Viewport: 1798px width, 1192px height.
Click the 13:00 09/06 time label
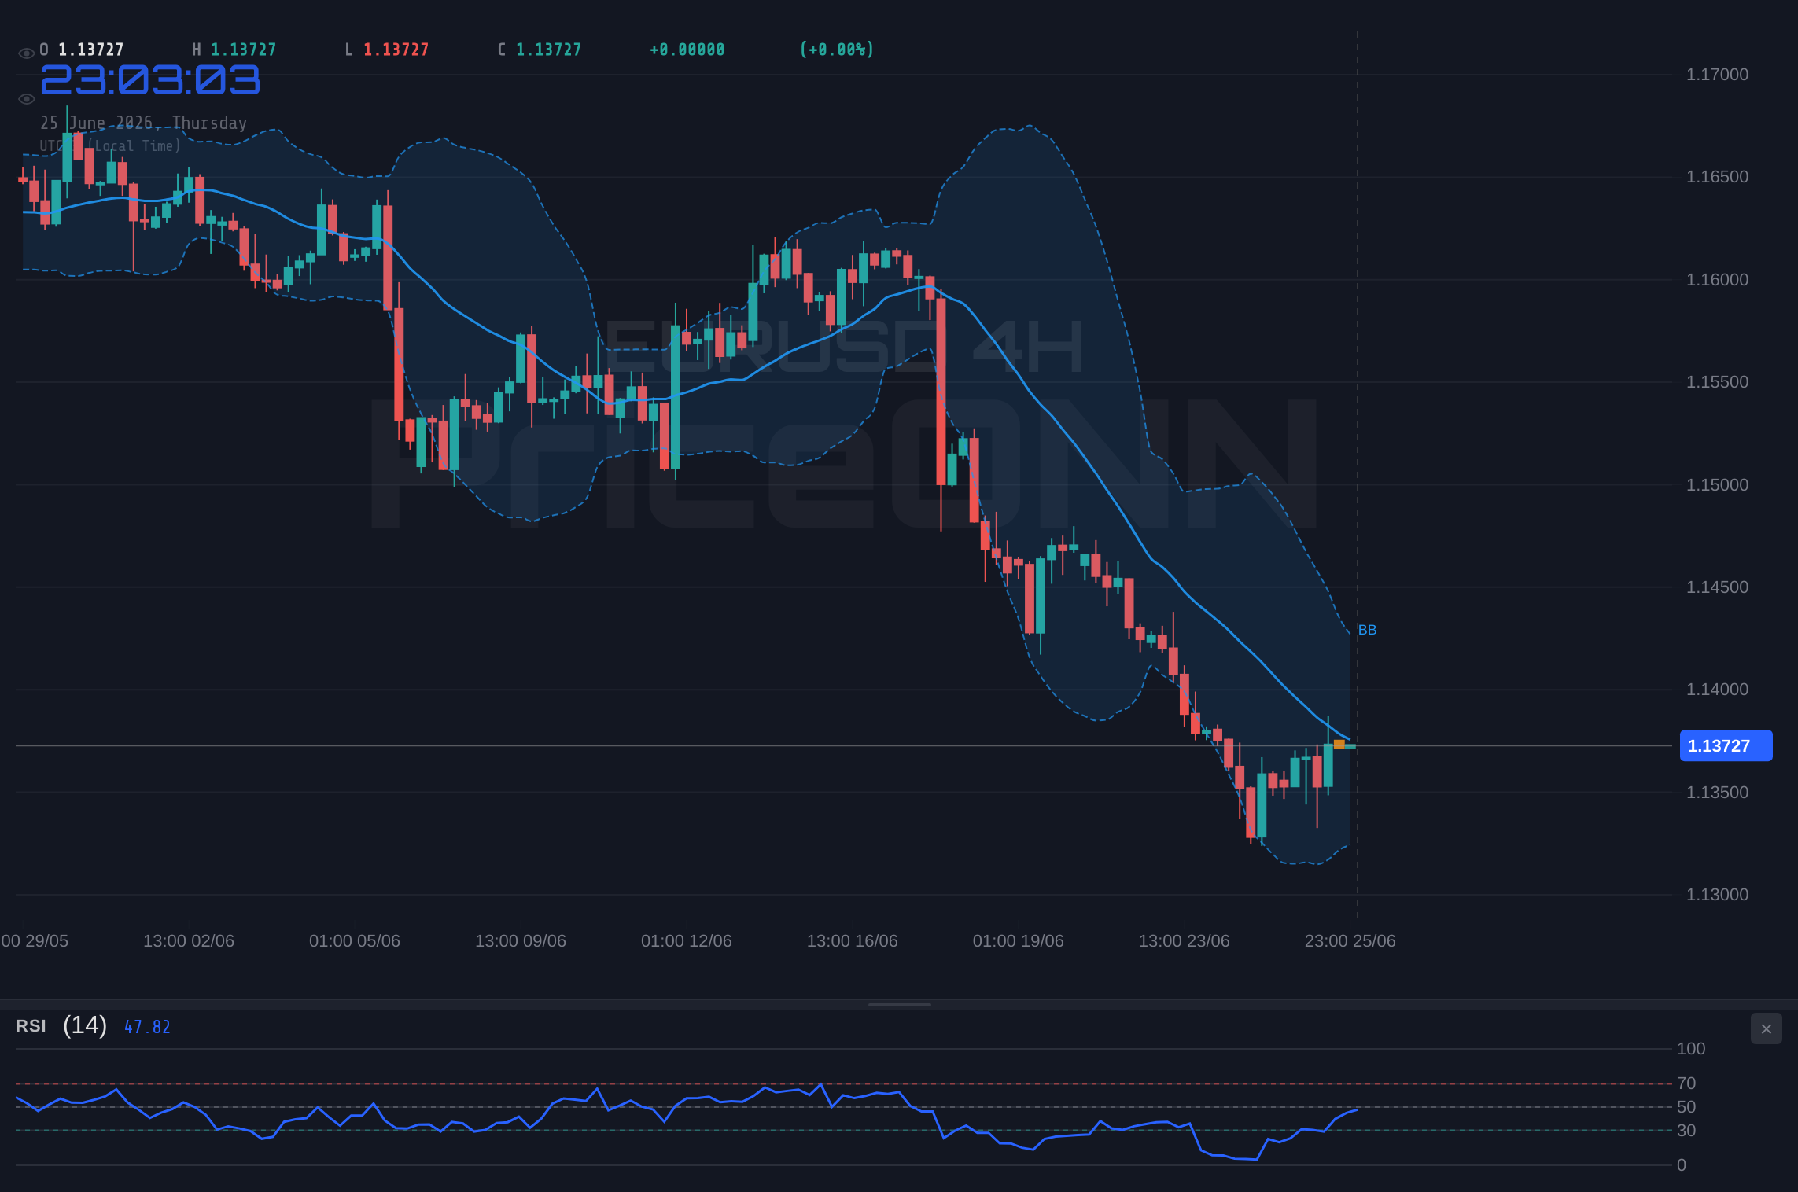pyautogui.click(x=521, y=941)
